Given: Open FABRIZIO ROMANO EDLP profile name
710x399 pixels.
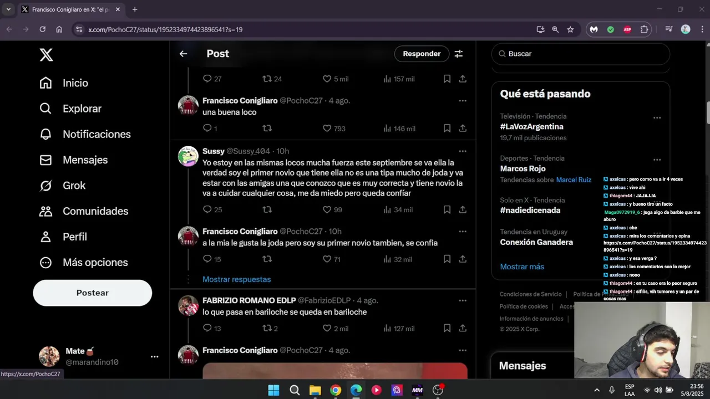Looking at the screenshot, I should tap(249, 300).
